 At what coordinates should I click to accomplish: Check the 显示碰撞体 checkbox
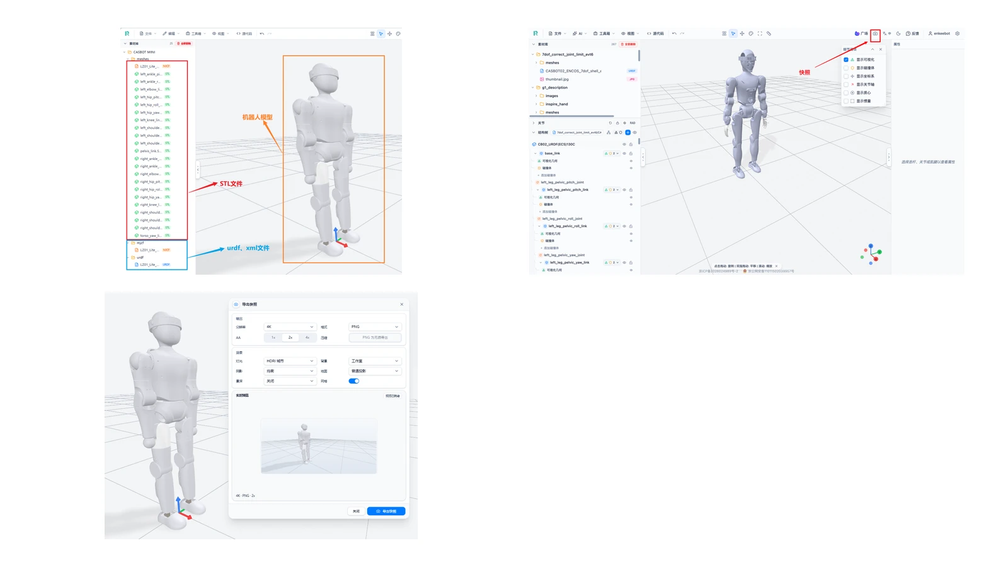846,68
